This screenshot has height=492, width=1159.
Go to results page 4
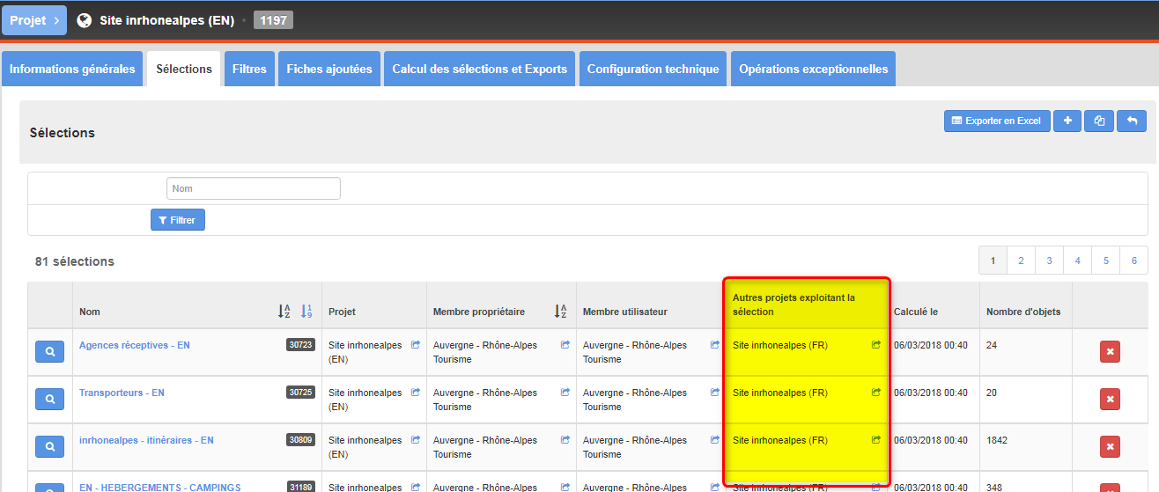coord(1077,261)
